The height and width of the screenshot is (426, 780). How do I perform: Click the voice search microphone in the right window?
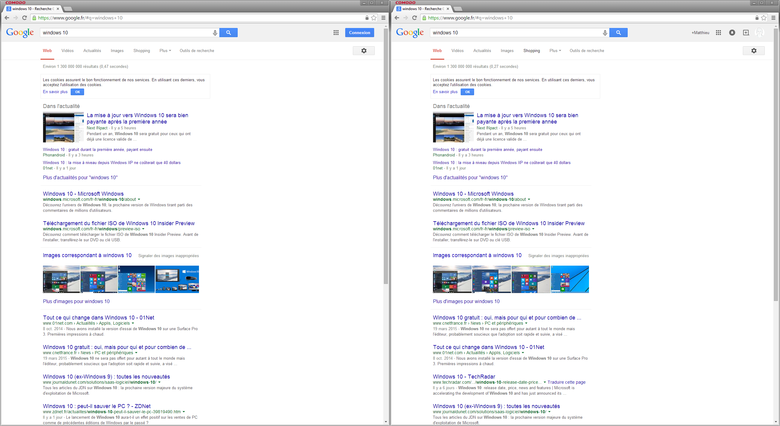605,33
